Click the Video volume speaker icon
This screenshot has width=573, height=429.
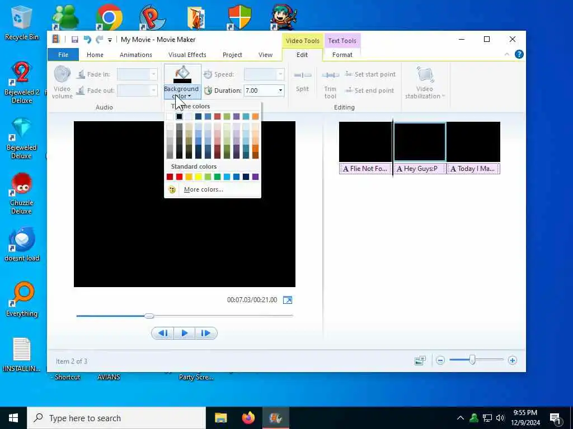click(62, 74)
